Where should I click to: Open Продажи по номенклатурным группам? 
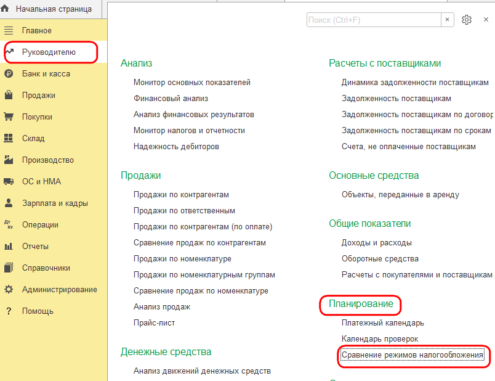coord(204,275)
